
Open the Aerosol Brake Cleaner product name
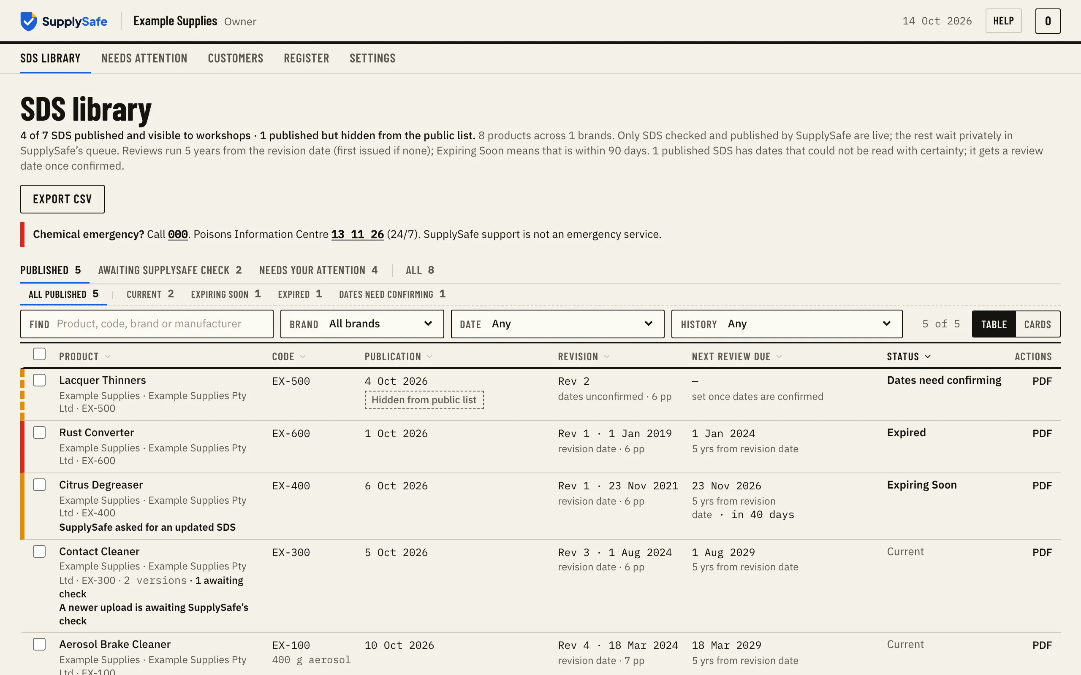click(115, 644)
